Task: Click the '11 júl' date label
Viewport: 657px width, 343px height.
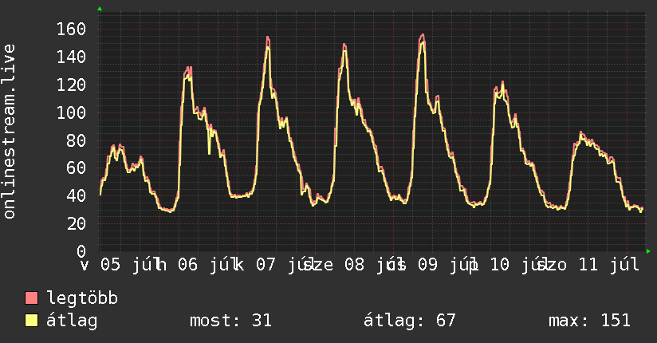Action: pos(609,265)
